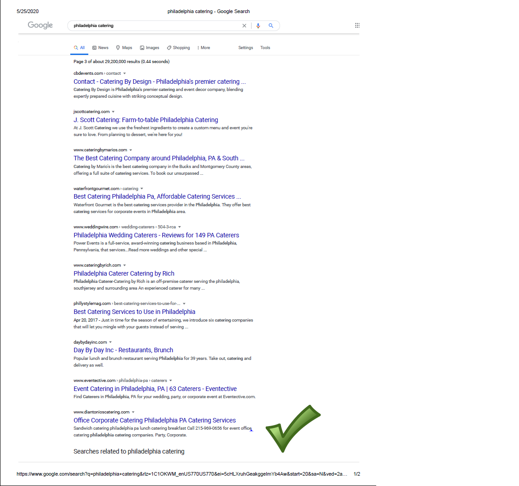This screenshot has width=519, height=486.
Task: Click the phillystylemag.com breadcrumb URL
Action: (127, 304)
